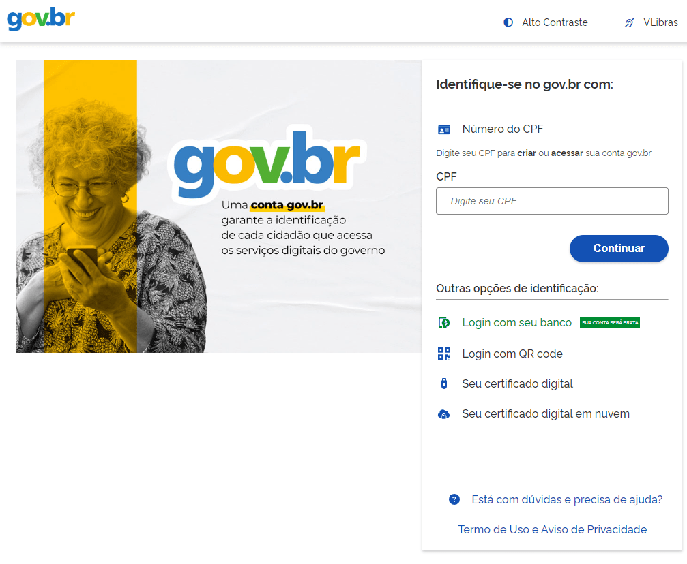Click the VLibras accessibility ear icon
The image size is (687, 564).
[x=630, y=22]
